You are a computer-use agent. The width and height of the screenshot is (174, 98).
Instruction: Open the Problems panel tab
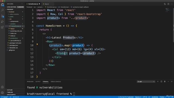click(x=30, y=82)
